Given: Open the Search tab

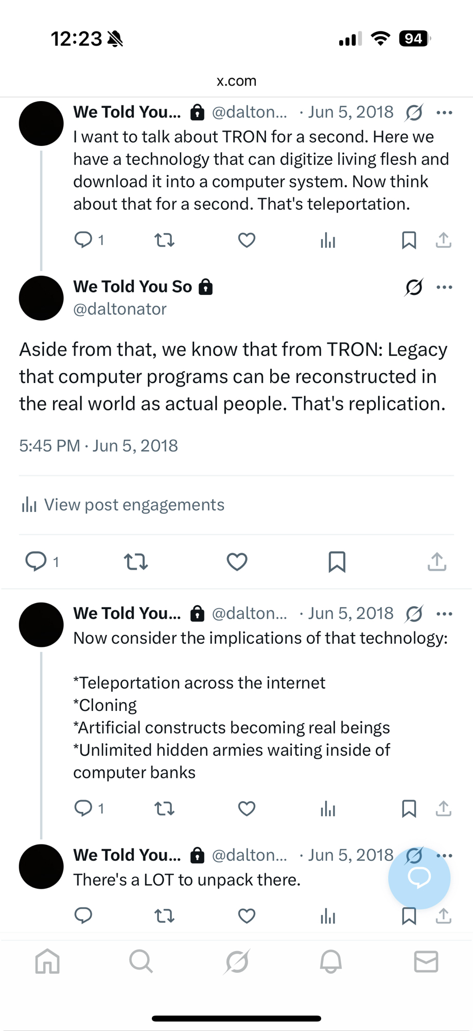Looking at the screenshot, I should pos(141,961).
